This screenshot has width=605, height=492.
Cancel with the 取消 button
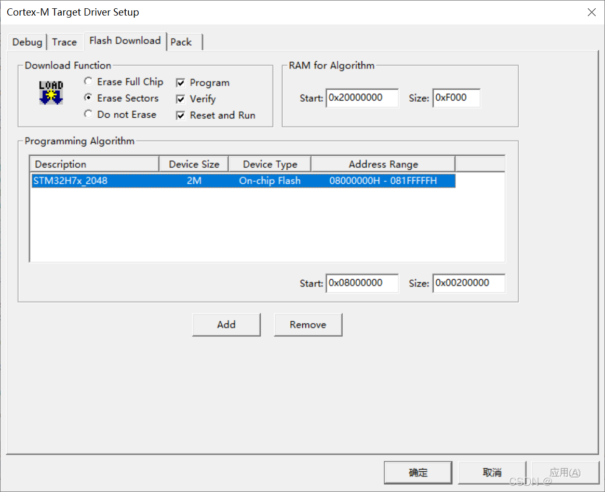(x=492, y=472)
